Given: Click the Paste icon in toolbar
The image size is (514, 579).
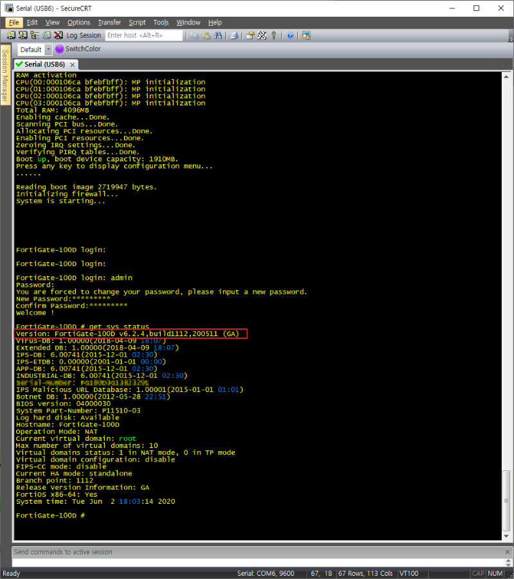Looking at the screenshot, I should click(x=206, y=35).
